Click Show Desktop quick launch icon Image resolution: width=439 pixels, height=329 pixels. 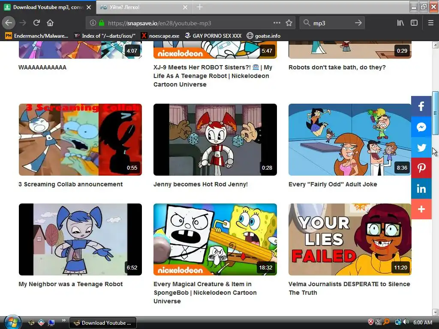[x=51, y=323]
